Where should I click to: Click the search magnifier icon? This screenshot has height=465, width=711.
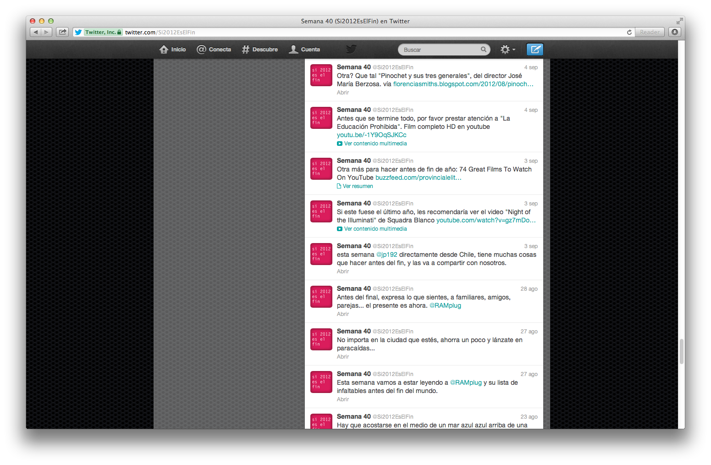[484, 50]
